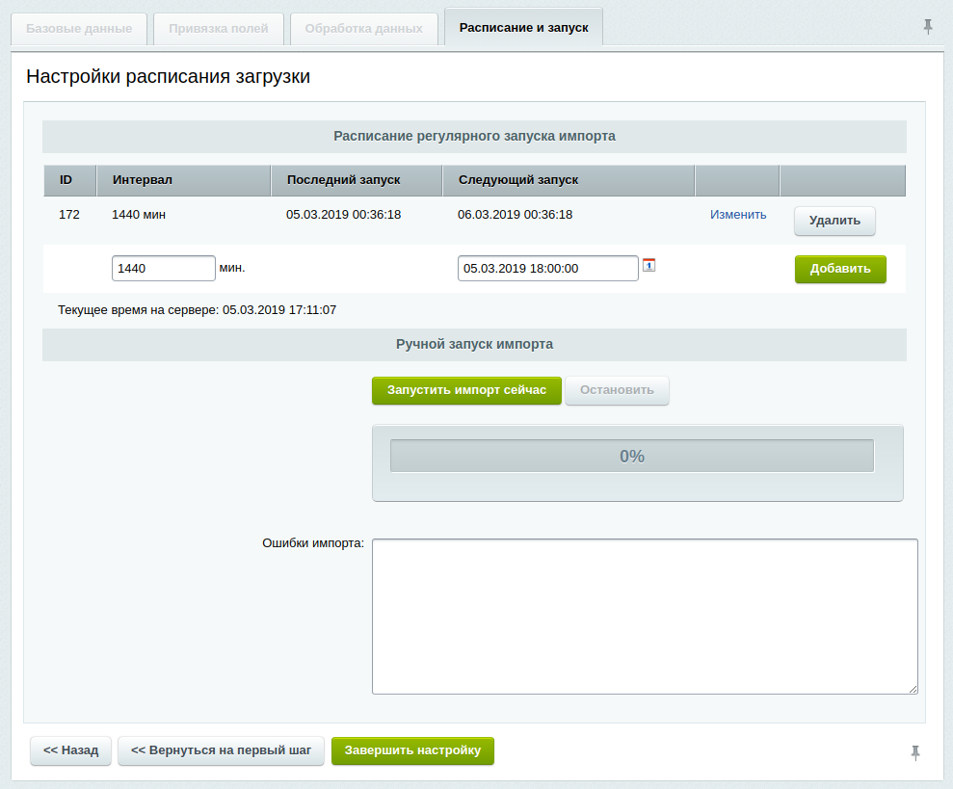Finish setup with Завершить настройку
This screenshot has height=789, width=953.
(412, 750)
